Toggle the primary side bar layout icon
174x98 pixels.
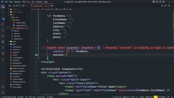click(154, 2)
